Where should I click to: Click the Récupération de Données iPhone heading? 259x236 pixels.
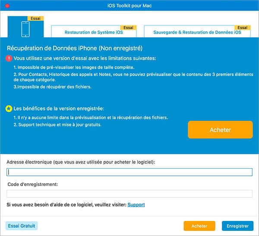[x=74, y=48]
